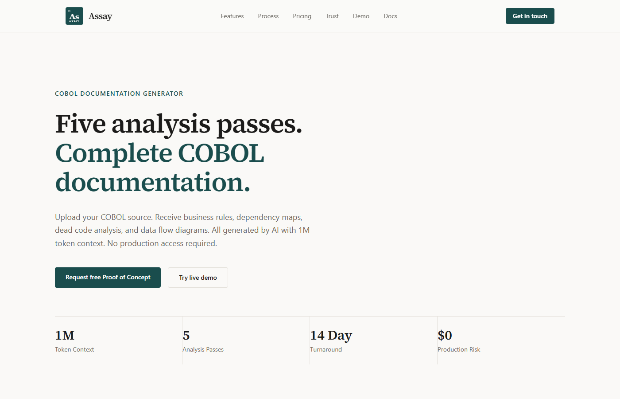620x399 pixels.
Task: Click the Assay brand name
Action: pos(101,16)
